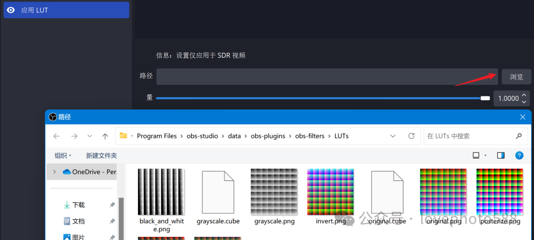The image size is (534, 240).
Task: Open the file dialog help icon
Action: (x=519, y=156)
